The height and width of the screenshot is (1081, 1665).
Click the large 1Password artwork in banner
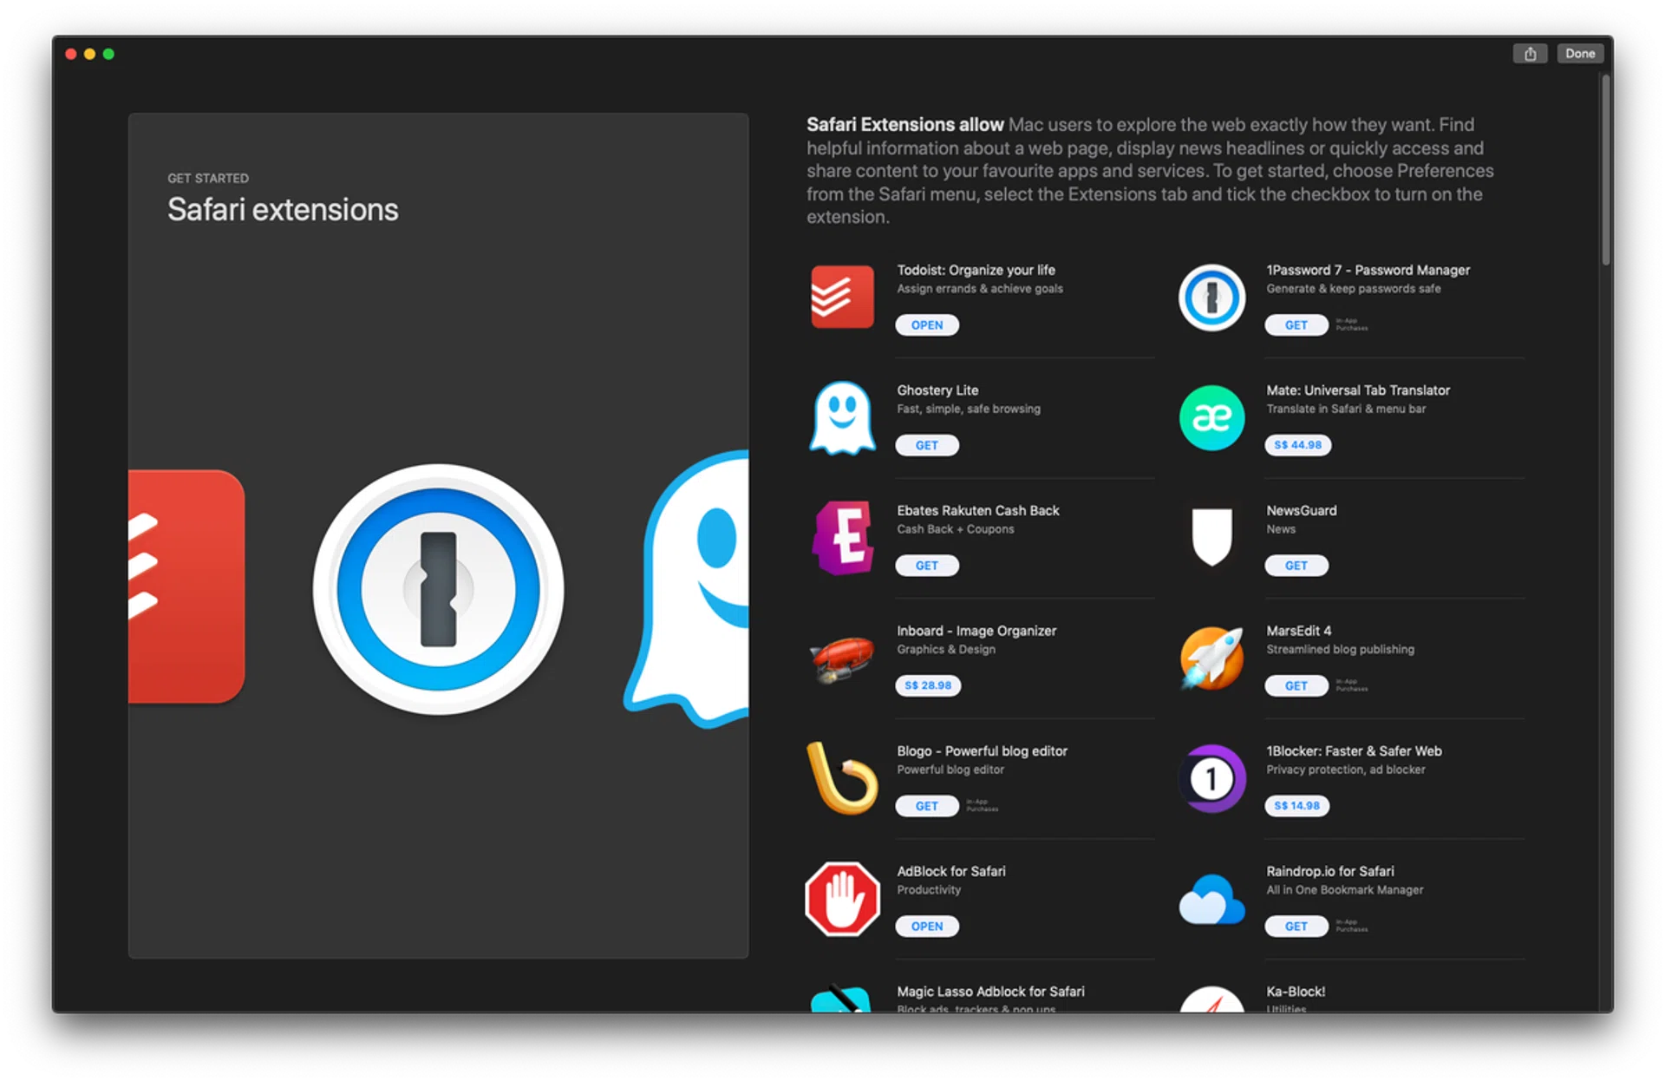tap(438, 590)
